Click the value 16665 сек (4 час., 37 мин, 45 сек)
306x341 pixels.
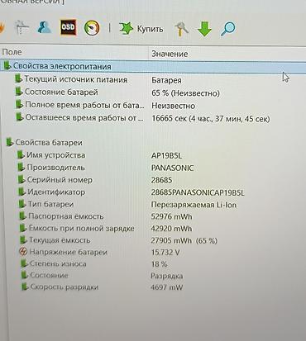pyautogui.click(x=211, y=119)
